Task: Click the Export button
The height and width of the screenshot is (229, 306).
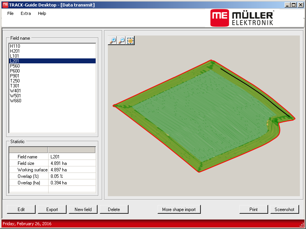Action: click(52, 210)
